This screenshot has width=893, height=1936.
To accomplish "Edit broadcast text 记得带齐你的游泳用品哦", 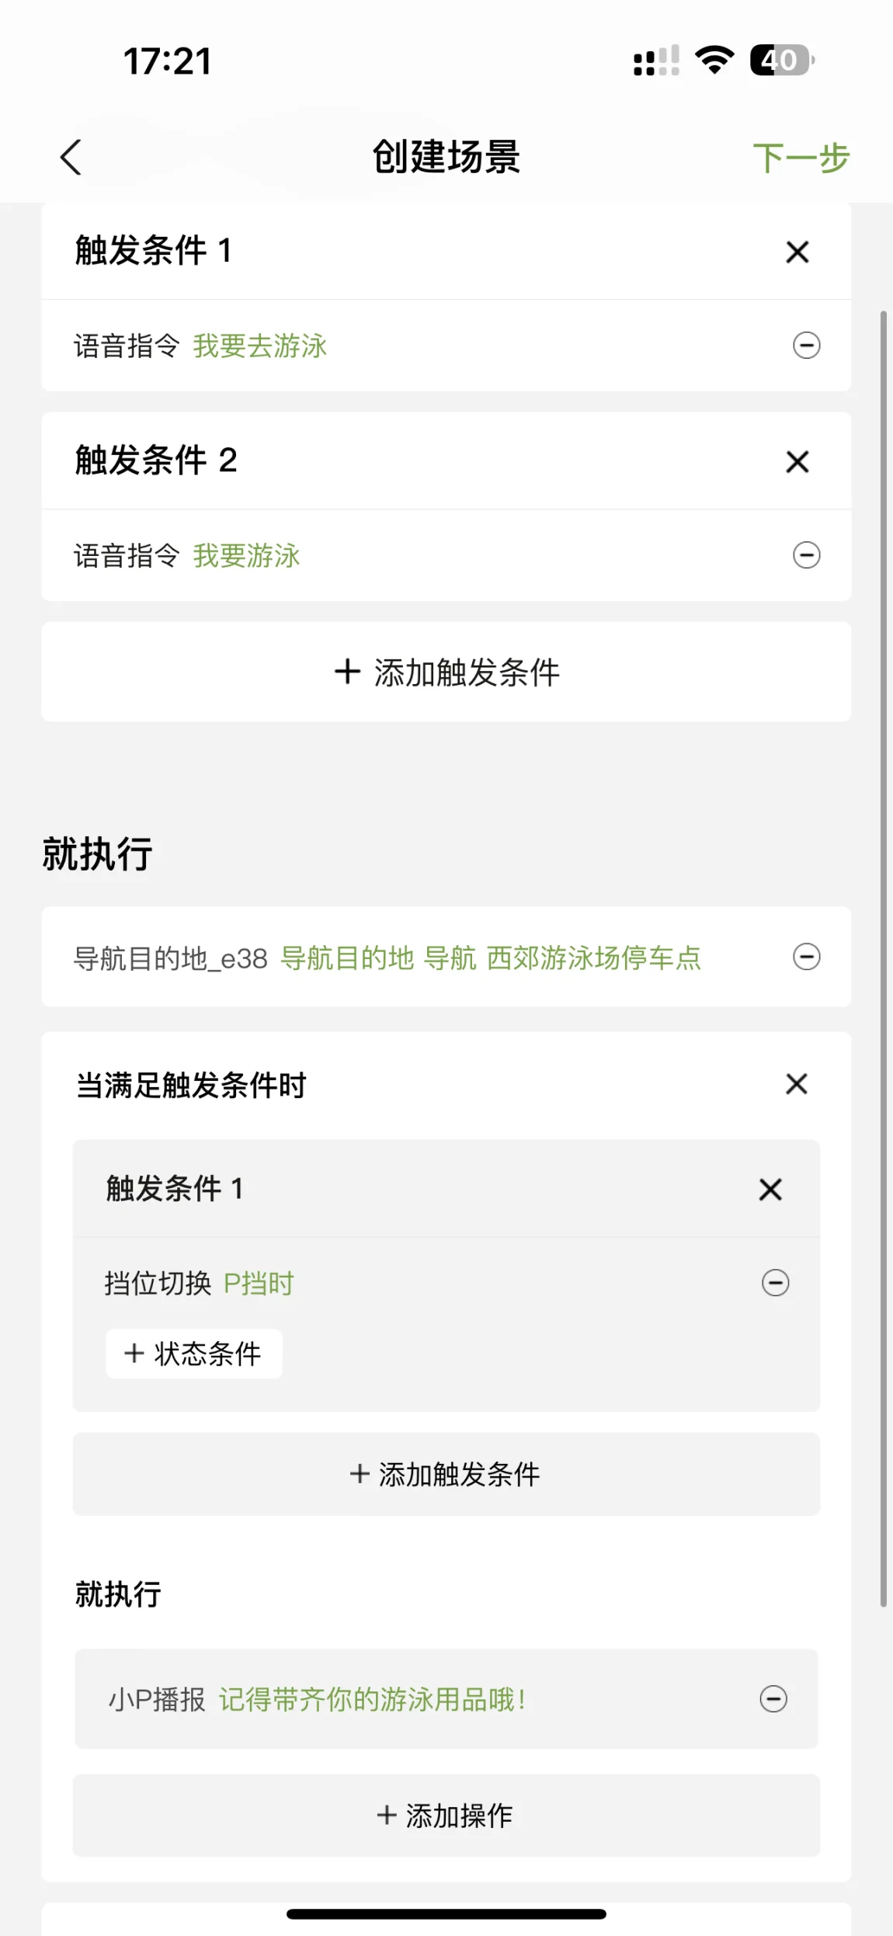I will (373, 1699).
